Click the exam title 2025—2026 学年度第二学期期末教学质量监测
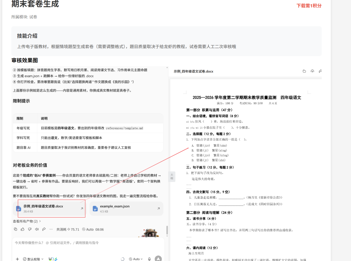The image size is (351, 261). [234, 97]
